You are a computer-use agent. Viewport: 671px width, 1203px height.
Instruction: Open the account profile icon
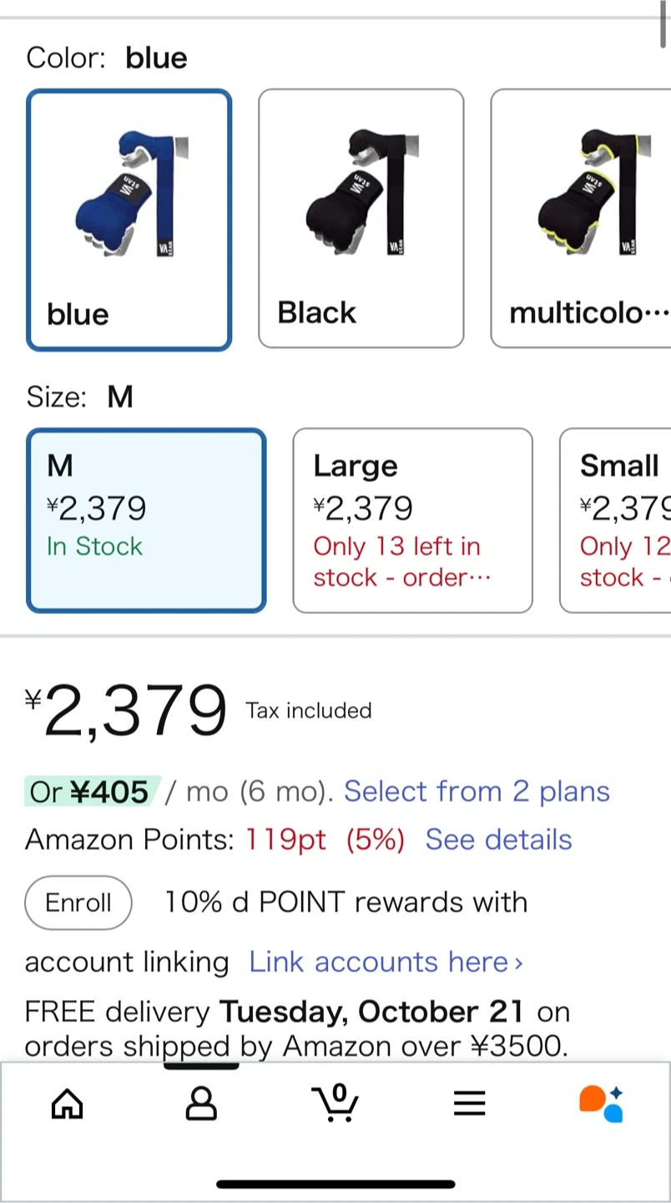(200, 1104)
